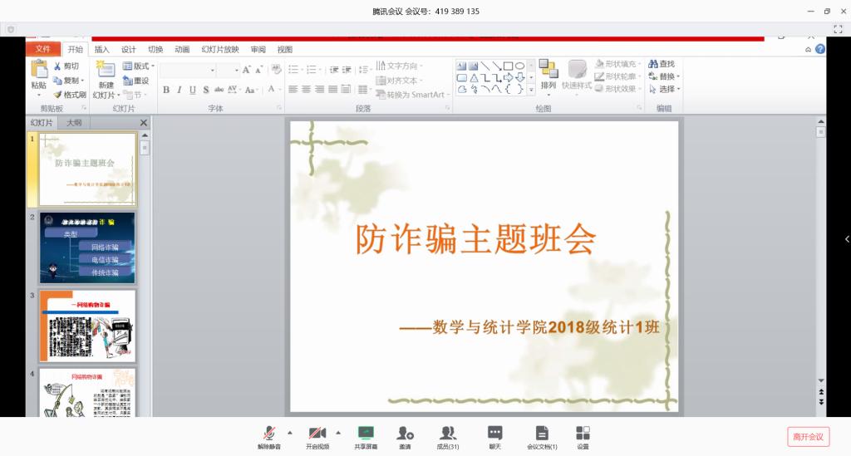
Task: Click the red Leave Meeting button
Action: [808, 437]
